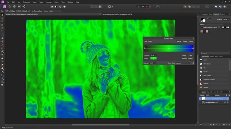This screenshot has height=129, width=231.
Task: Click the green Color swatch in Gradient Map
Action: (x=153, y=58)
